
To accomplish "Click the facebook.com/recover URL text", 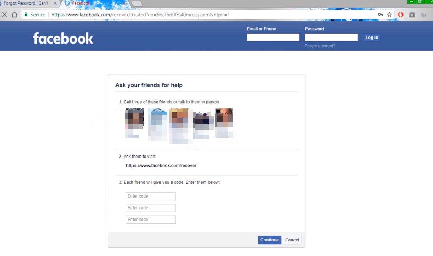I will click(161, 166).
